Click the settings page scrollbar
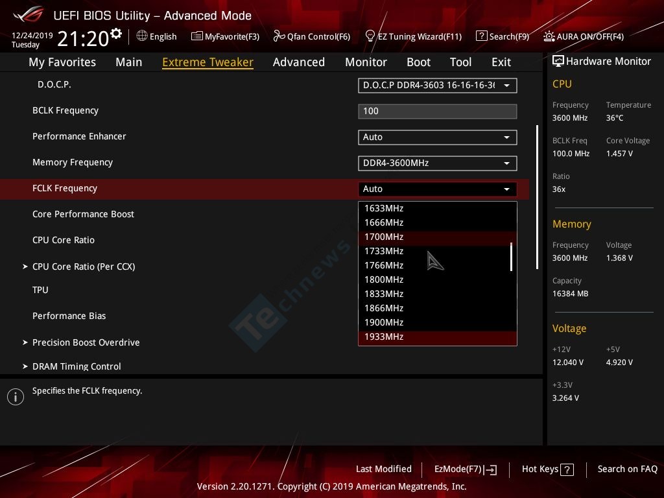The image size is (664, 498). [537, 197]
